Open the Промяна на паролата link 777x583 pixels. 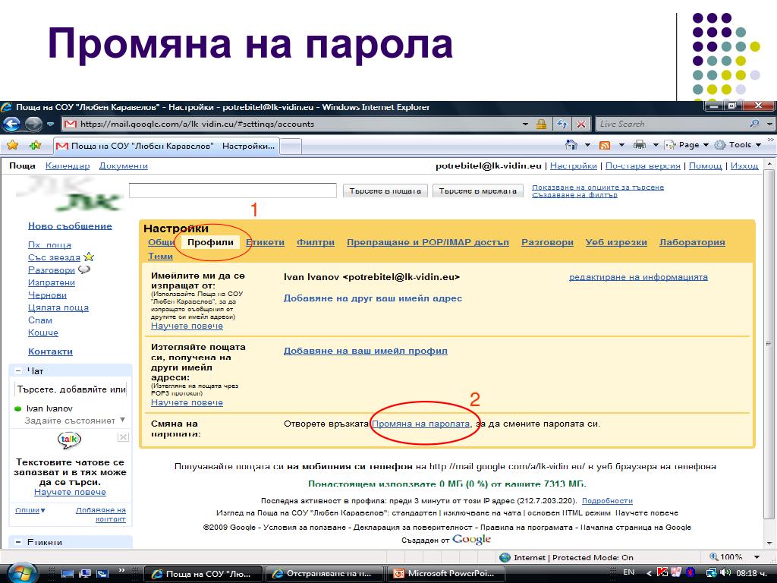(420, 424)
